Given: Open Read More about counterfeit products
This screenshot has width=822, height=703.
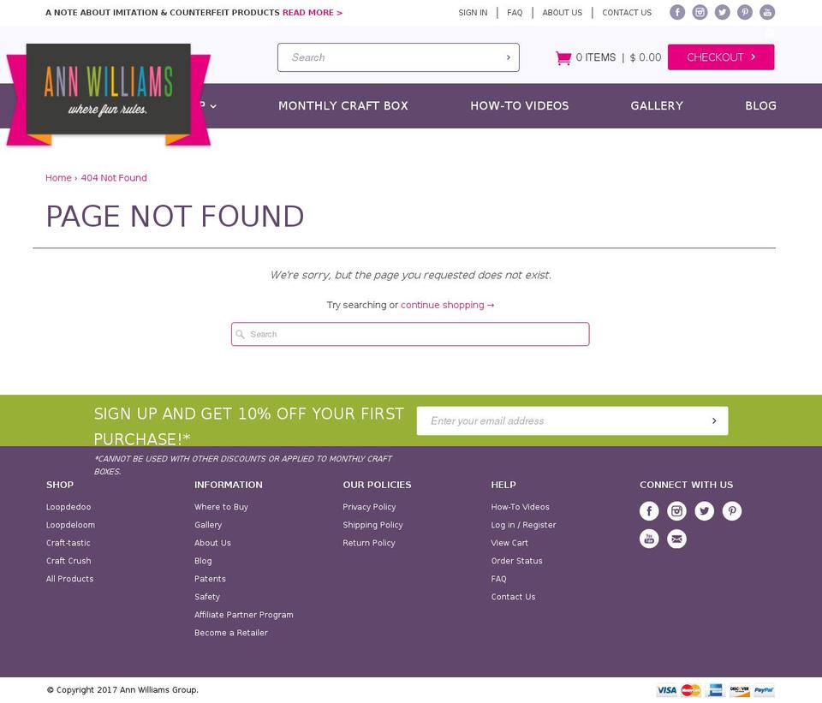Looking at the screenshot, I should tap(313, 13).
